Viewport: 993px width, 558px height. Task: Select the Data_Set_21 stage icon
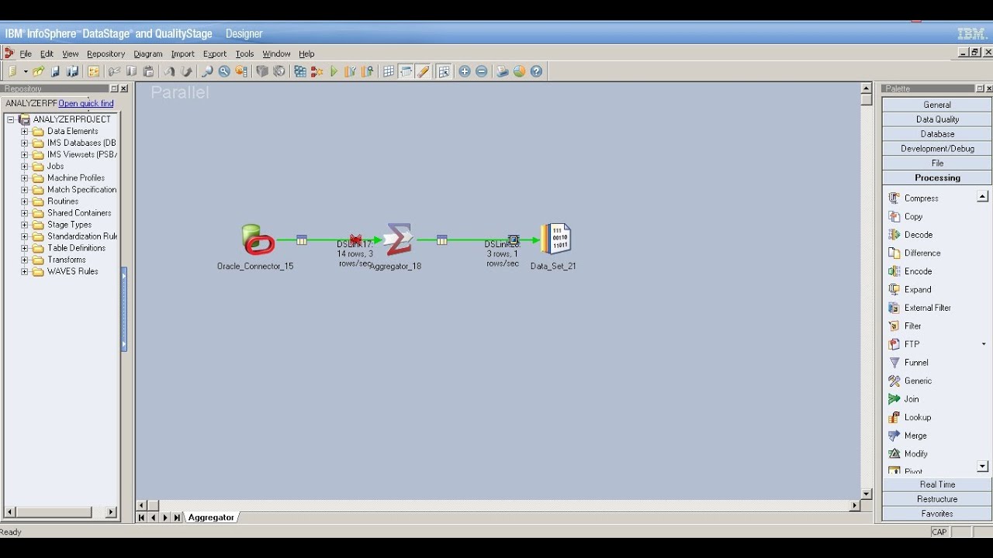(x=555, y=239)
